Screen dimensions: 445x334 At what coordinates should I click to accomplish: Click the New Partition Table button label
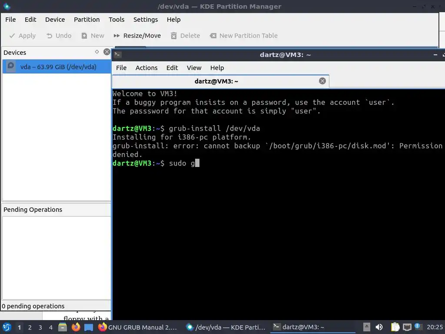coord(248,36)
